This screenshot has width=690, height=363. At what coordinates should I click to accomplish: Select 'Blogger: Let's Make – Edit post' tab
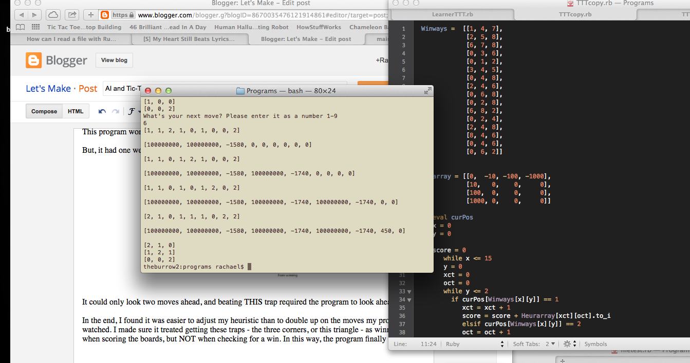click(x=306, y=39)
